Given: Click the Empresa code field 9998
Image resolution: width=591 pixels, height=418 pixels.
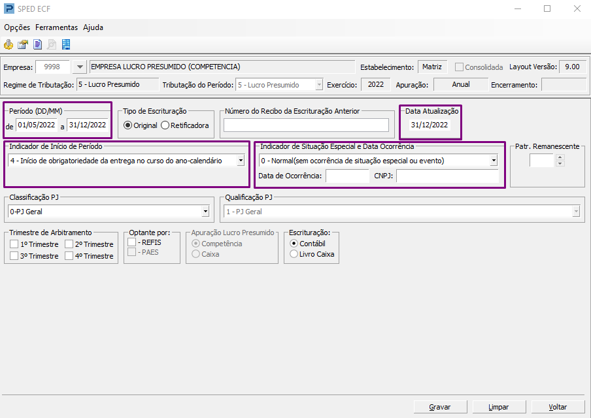Looking at the screenshot, I should [x=52, y=67].
